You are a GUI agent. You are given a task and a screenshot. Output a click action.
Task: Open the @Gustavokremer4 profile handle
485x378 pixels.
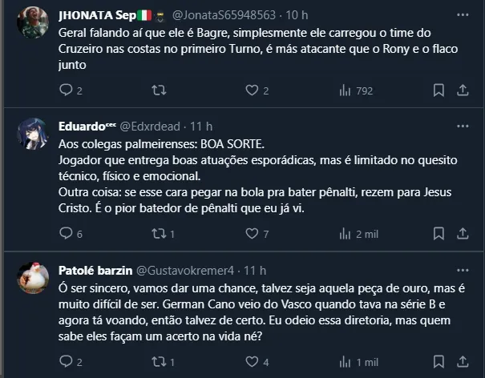[184, 270]
